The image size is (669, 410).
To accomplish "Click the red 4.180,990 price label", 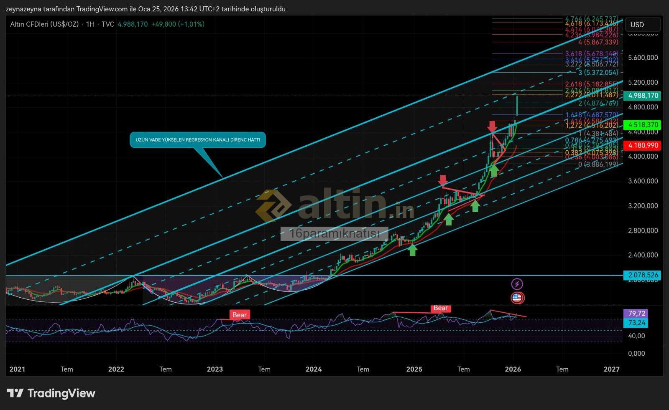I will (643, 145).
